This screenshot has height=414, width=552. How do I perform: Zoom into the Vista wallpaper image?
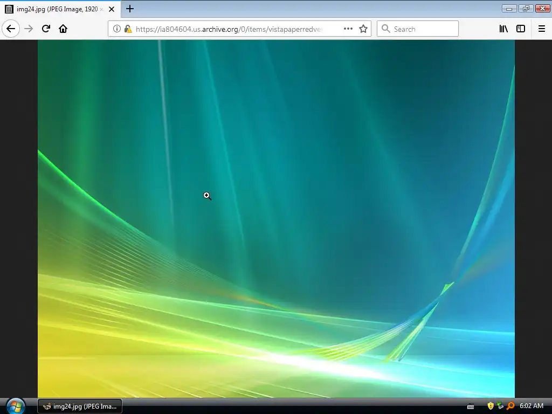tap(276, 219)
